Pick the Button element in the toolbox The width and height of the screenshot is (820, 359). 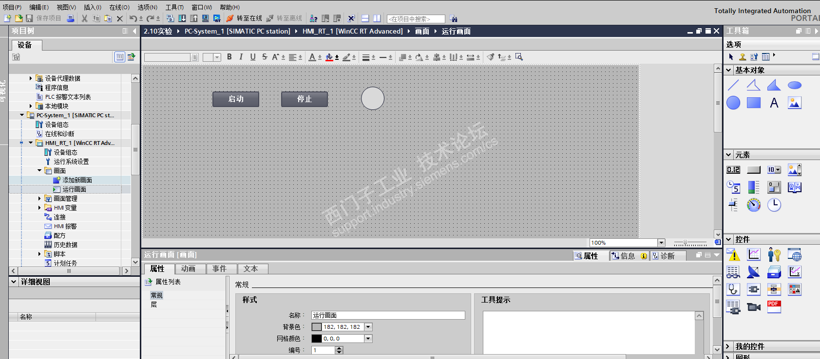point(754,170)
